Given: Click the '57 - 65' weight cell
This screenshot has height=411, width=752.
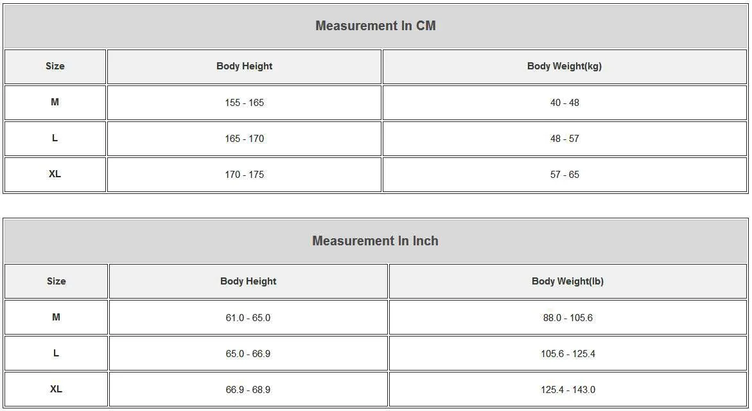Looking at the screenshot, I should click(564, 175).
